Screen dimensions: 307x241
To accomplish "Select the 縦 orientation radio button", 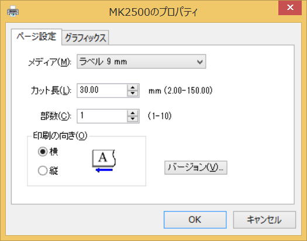I will 43,170.
